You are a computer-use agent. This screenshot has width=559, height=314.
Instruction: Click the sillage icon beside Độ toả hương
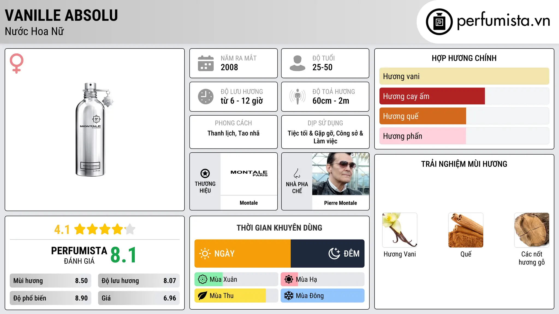[x=298, y=96]
